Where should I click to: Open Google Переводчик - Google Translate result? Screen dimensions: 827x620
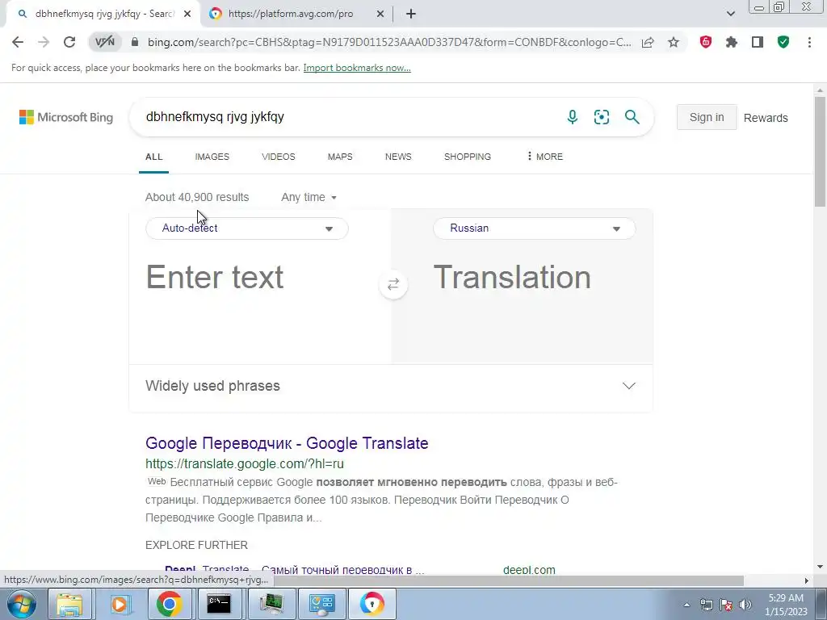287,443
